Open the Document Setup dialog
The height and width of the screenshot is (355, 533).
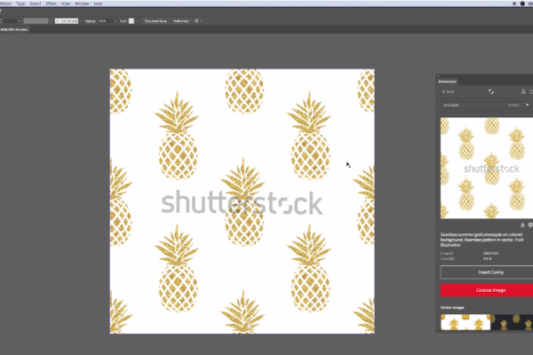coord(155,19)
